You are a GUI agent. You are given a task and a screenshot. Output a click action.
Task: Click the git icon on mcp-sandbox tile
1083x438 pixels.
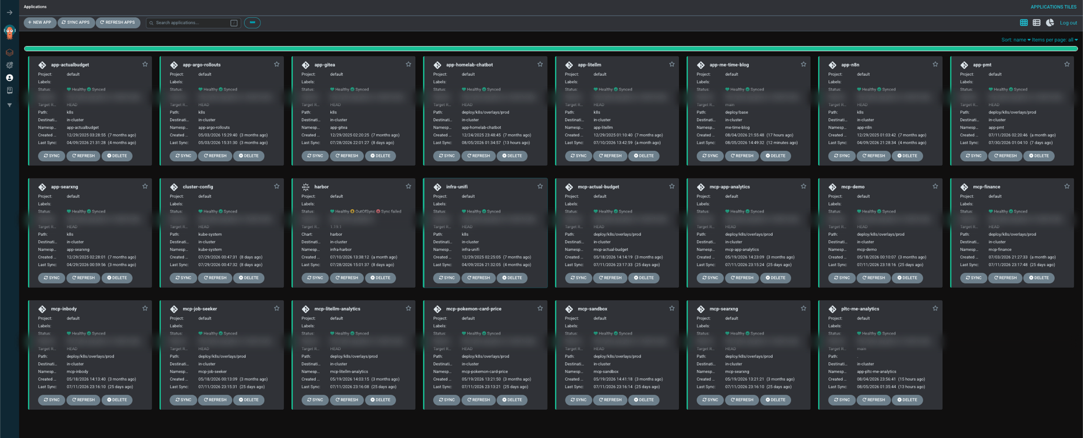point(569,309)
